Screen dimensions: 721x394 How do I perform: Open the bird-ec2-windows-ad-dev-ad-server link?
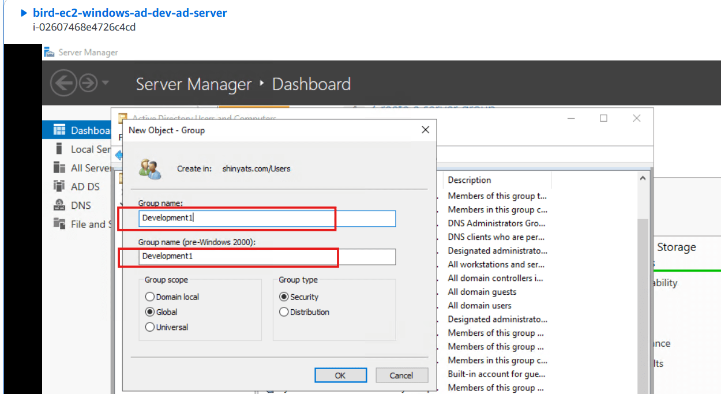(130, 13)
